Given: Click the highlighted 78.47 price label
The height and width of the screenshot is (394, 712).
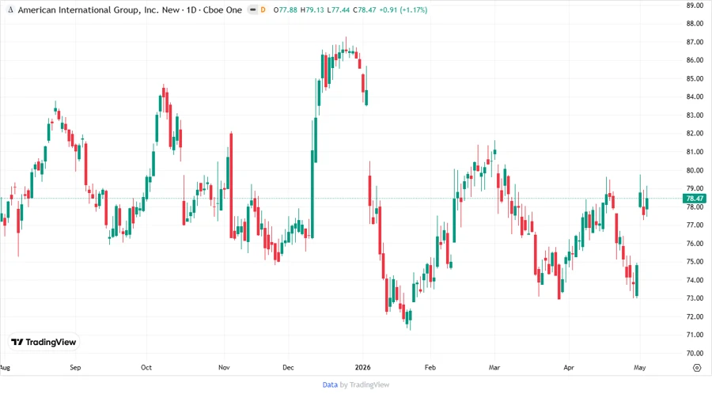Looking at the screenshot, I should pyautogui.click(x=695, y=199).
